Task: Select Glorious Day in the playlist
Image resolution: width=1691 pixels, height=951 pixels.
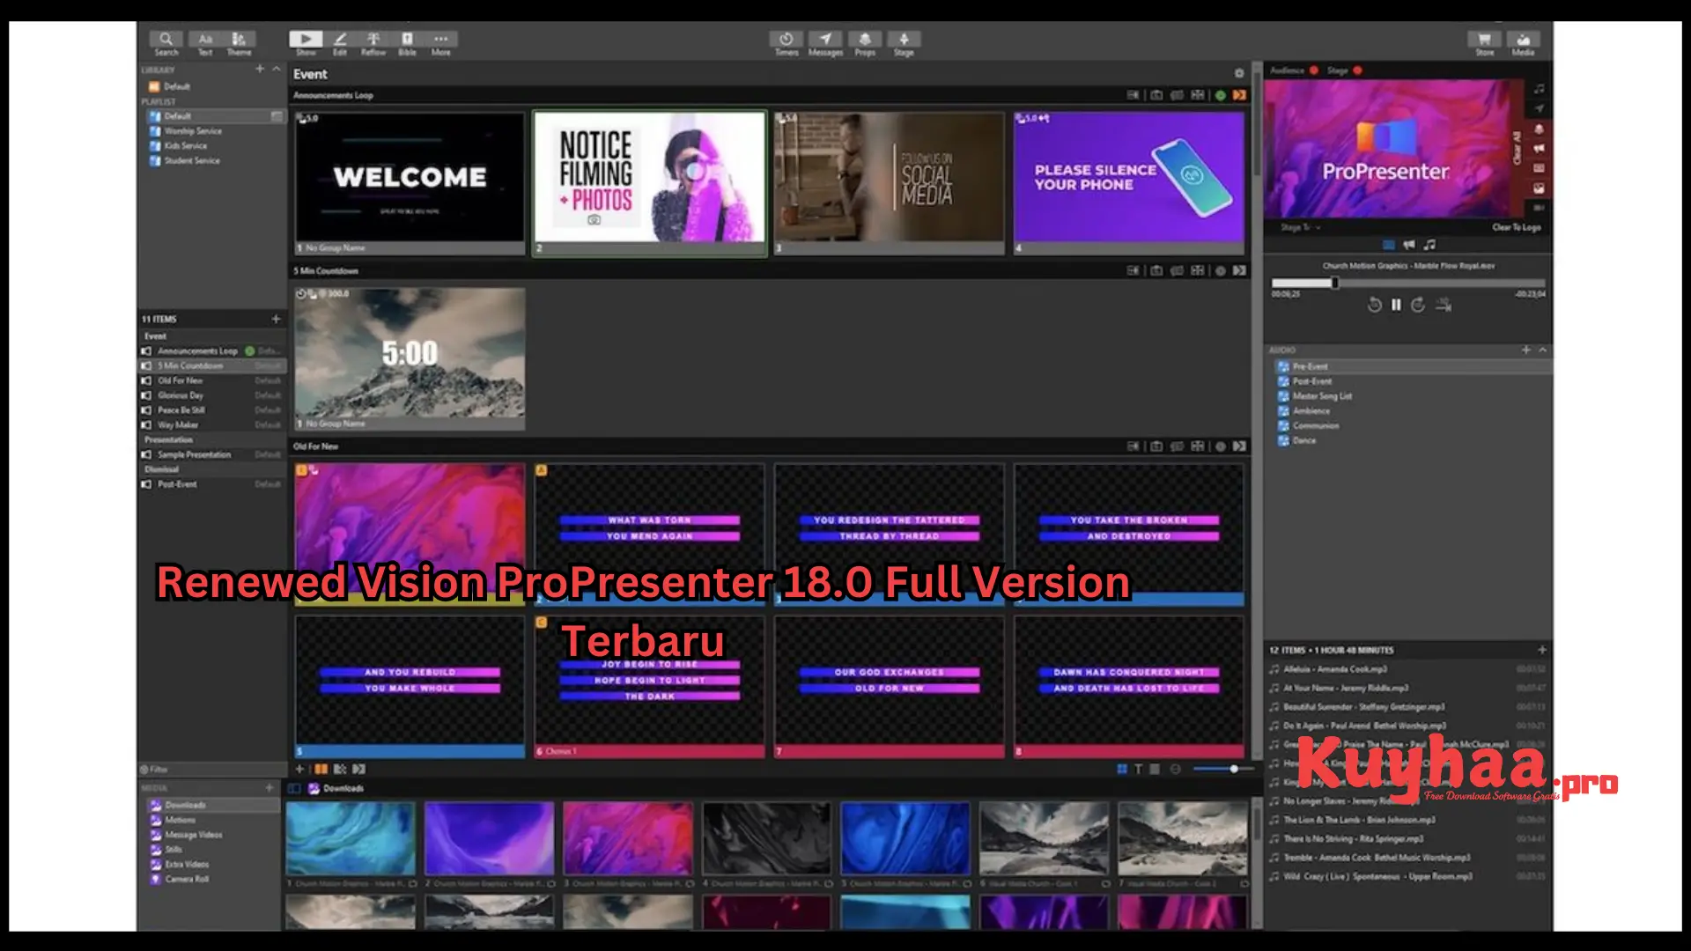Action: pos(211,396)
